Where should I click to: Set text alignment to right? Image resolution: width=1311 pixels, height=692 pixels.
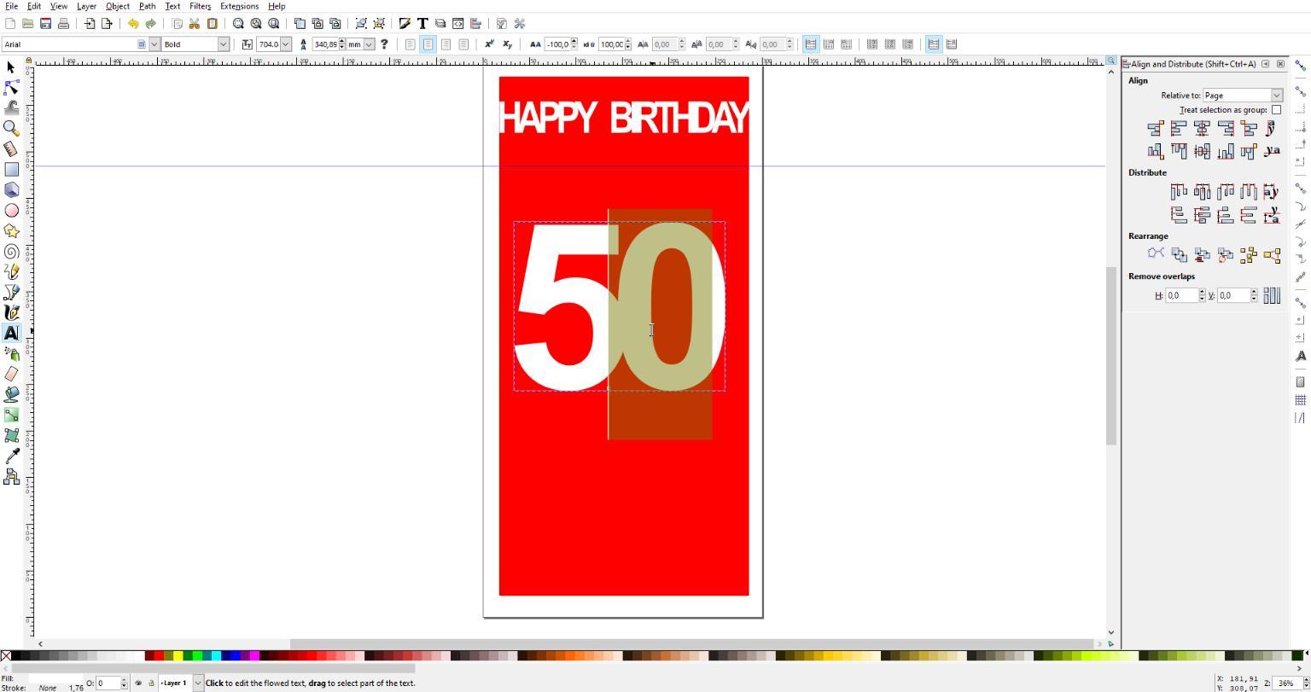click(x=446, y=44)
